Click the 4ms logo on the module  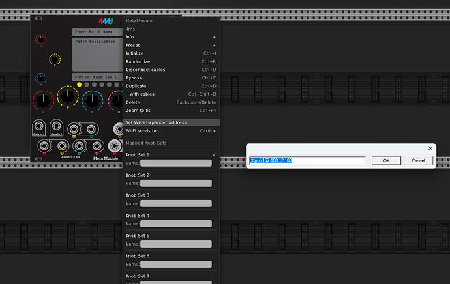click(106, 21)
